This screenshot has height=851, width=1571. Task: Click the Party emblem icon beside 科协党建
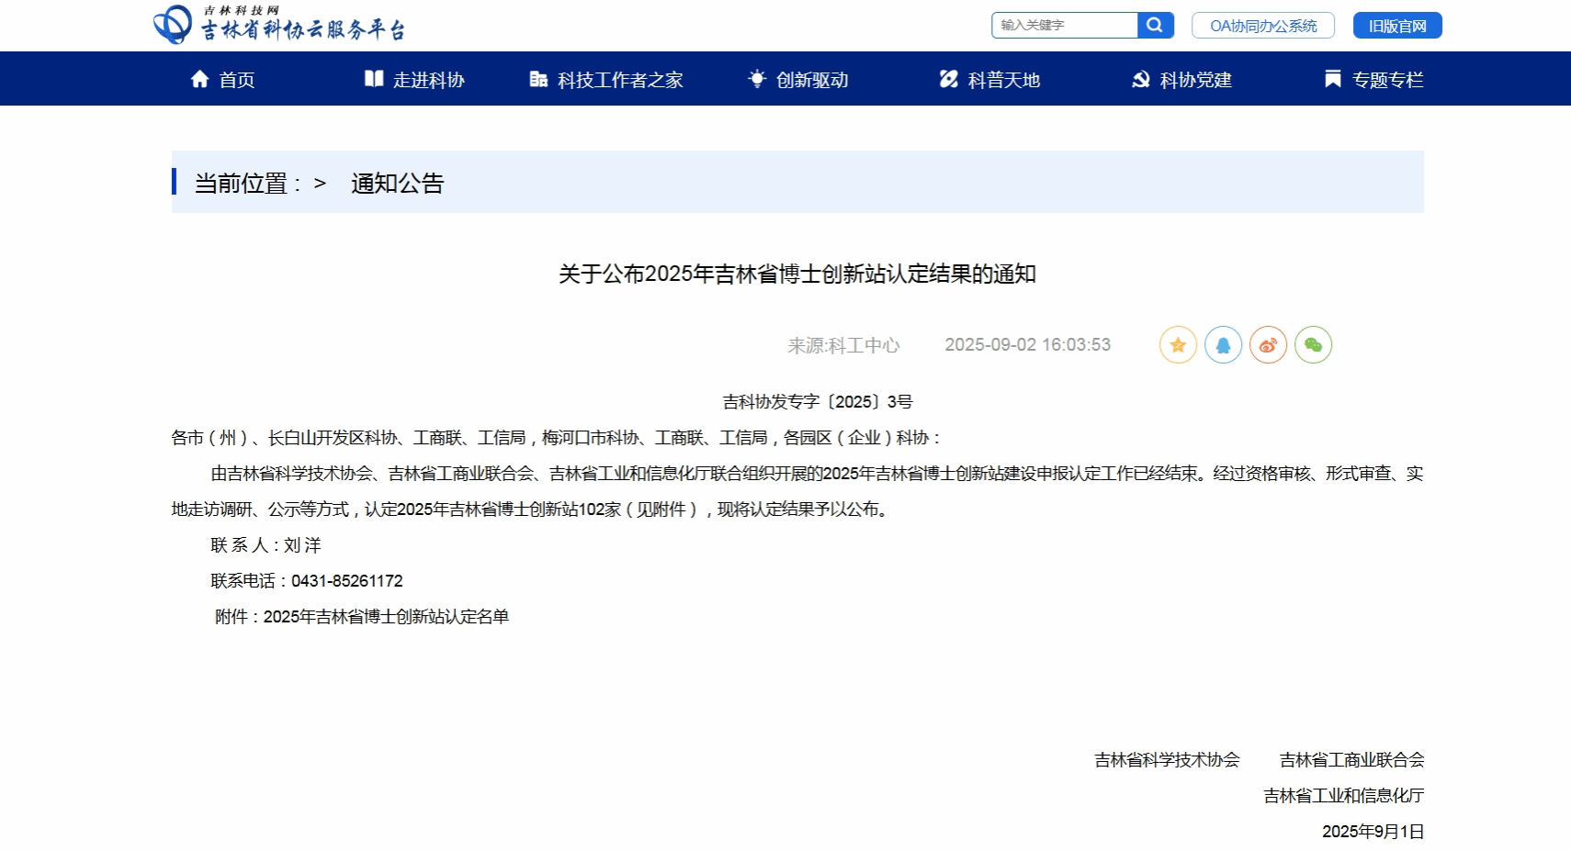click(x=1140, y=79)
